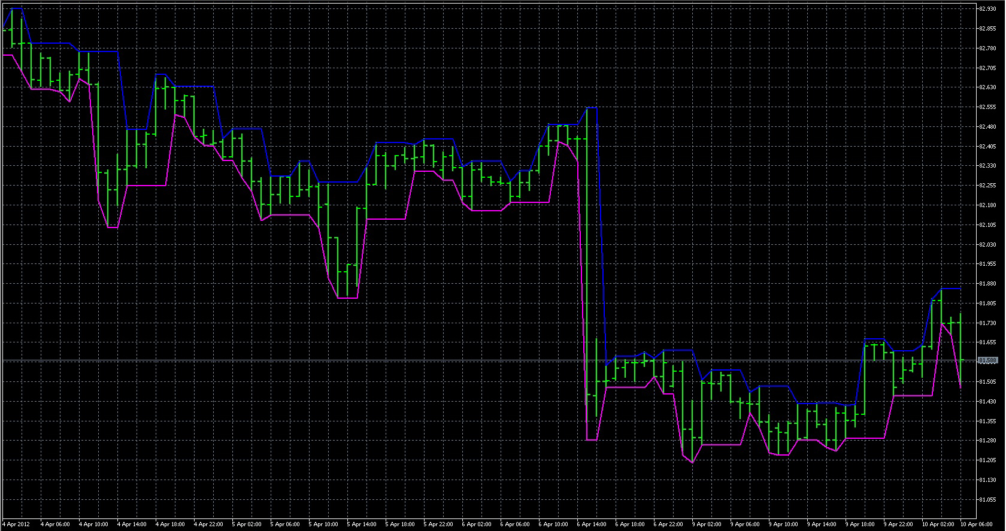
Task: Select the 9 Apr 22:00 time marker
Action: [x=898, y=524]
